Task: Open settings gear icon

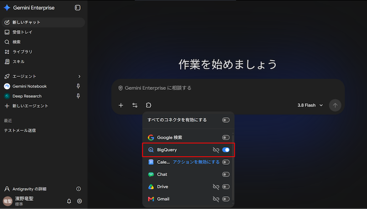Action: pos(79,201)
